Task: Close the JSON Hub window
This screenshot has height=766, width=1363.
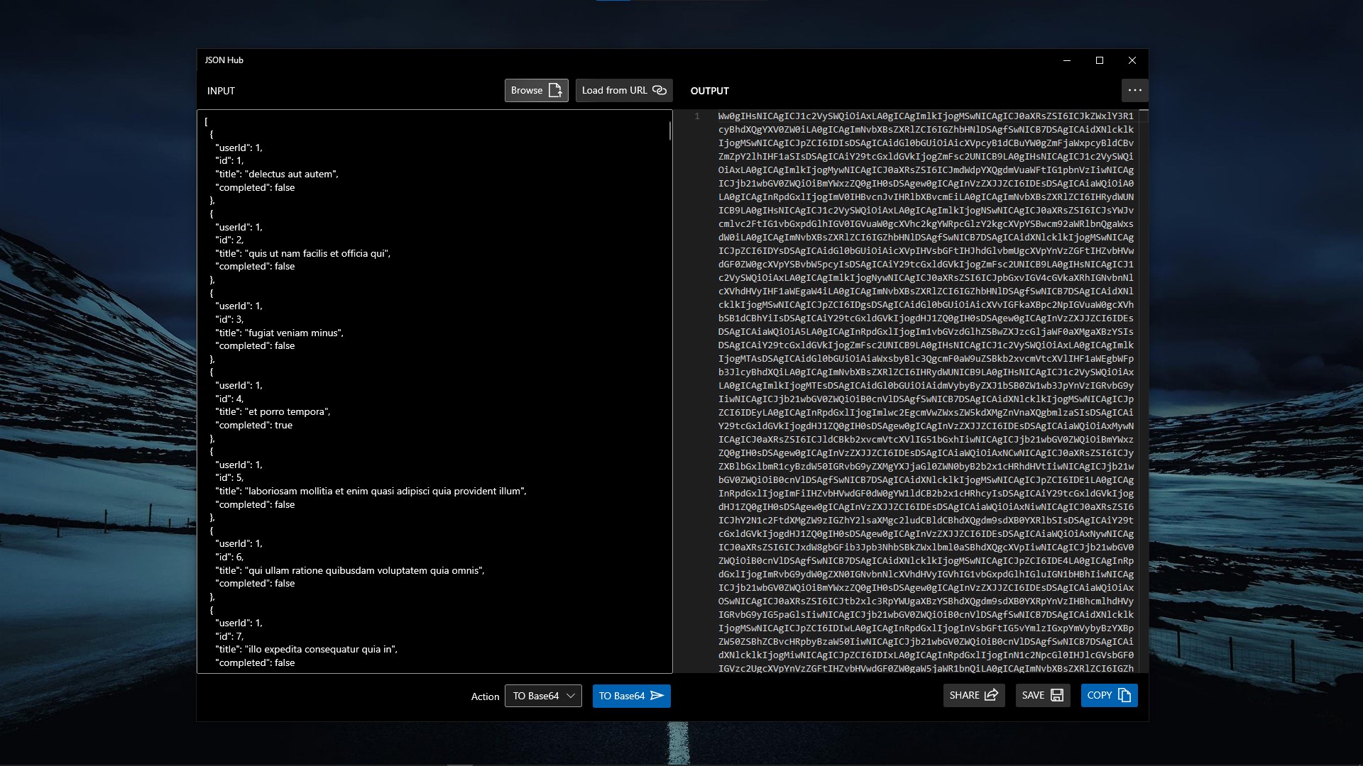Action: [1132, 60]
